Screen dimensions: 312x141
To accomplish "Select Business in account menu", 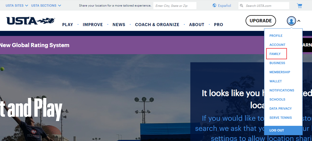I will [x=277, y=63].
